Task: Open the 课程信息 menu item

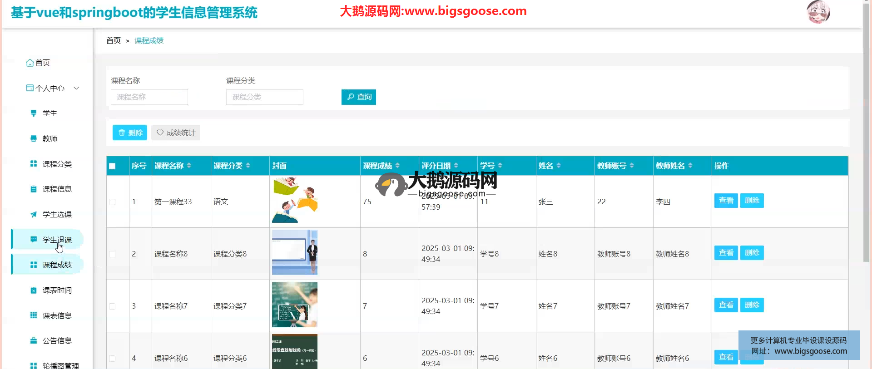Action: [57, 189]
